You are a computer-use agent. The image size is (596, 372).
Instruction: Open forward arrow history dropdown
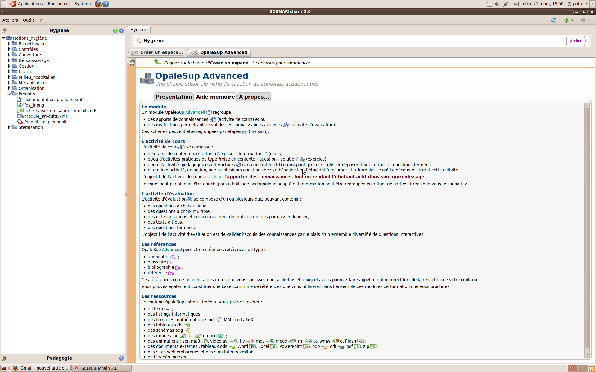(590, 20)
